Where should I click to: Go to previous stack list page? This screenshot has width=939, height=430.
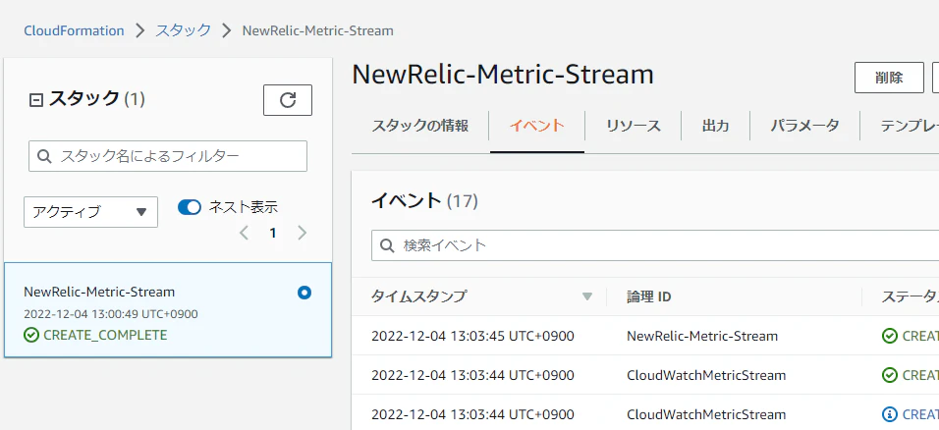click(x=244, y=233)
